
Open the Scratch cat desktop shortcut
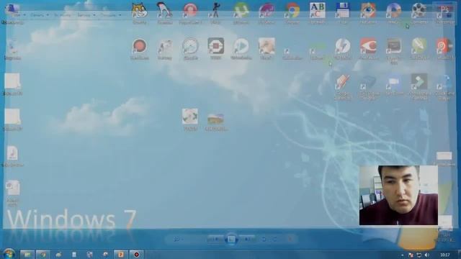pyautogui.click(x=139, y=12)
